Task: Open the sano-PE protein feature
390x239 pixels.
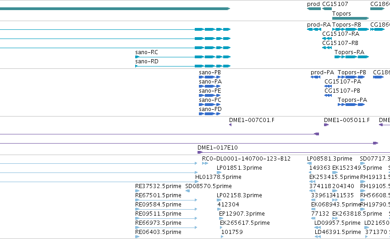Action: pos(210,95)
